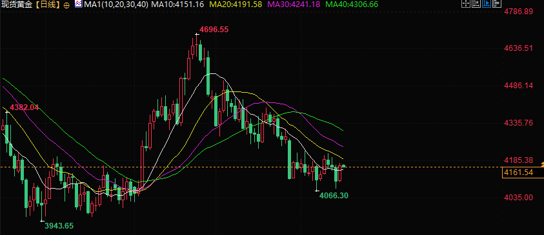This screenshot has height=235, width=544.
Task: Click the 4335.76 axis price
Action: pos(518,123)
